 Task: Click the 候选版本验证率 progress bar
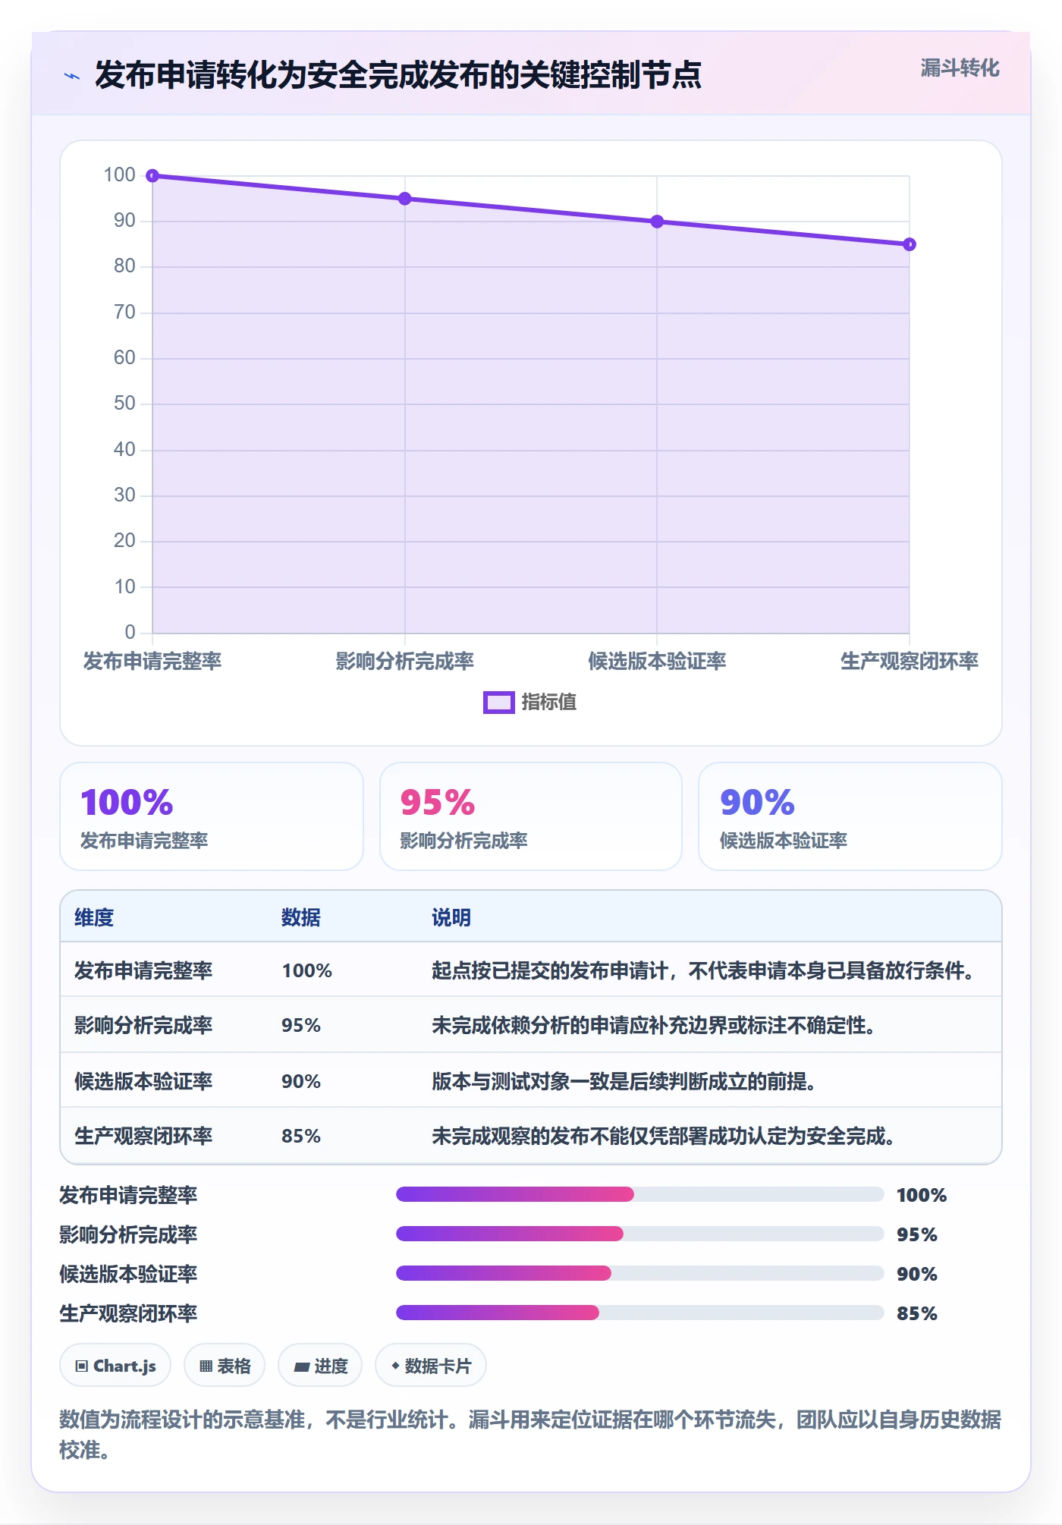(640, 1273)
